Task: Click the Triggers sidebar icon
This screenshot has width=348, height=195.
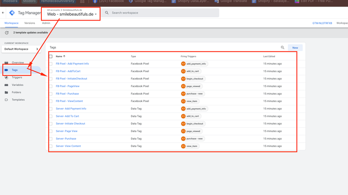Action: [7, 77]
